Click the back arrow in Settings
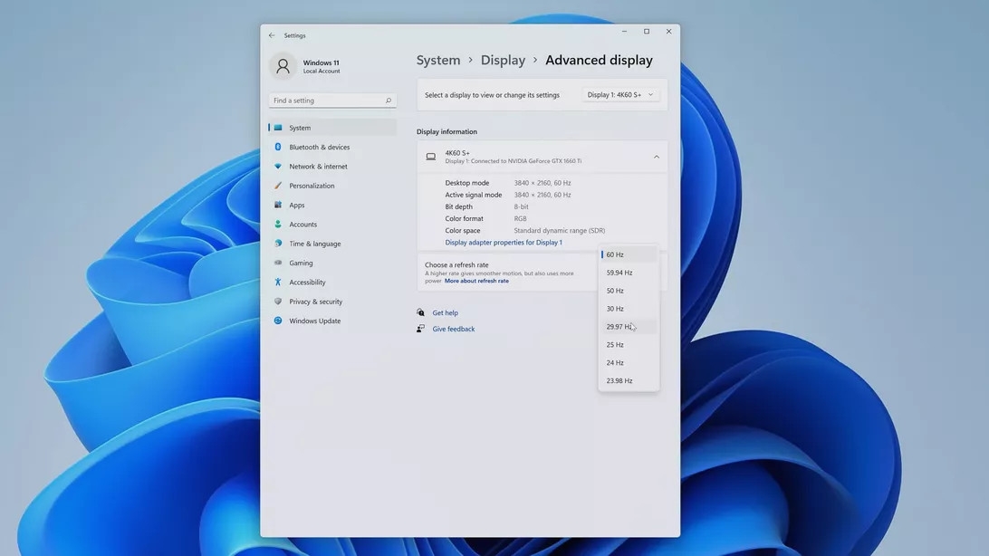This screenshot has height=556, width=989. 269,33
